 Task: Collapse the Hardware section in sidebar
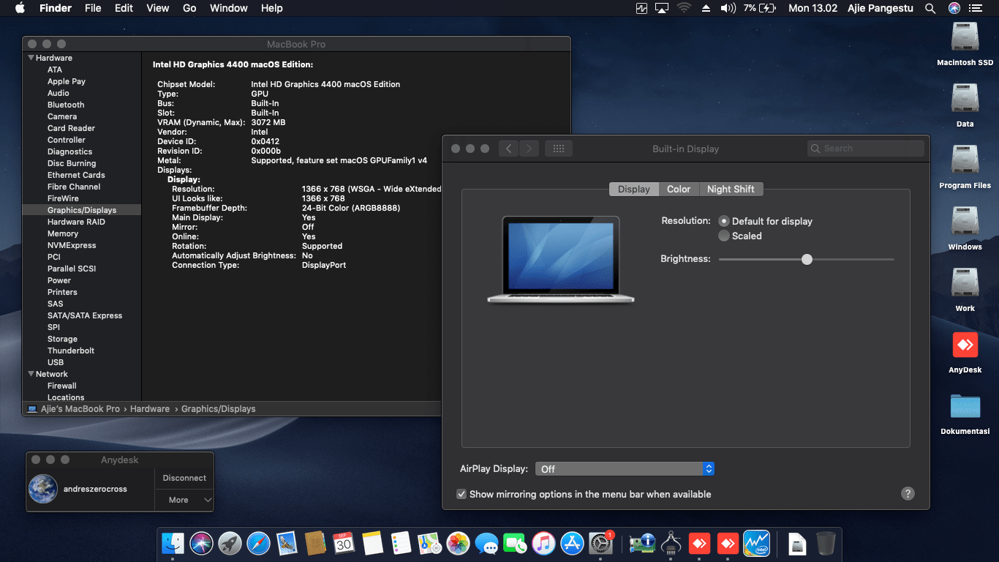coord(31,58)
